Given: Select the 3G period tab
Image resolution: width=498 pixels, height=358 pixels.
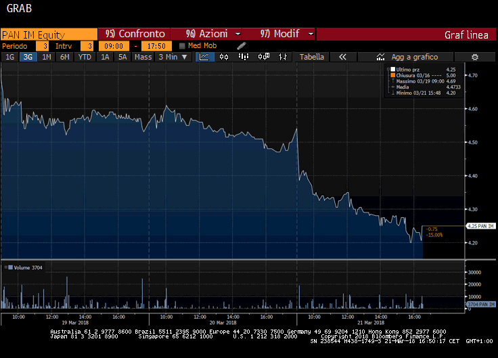Looking at the screenshot, I should 28,57.
